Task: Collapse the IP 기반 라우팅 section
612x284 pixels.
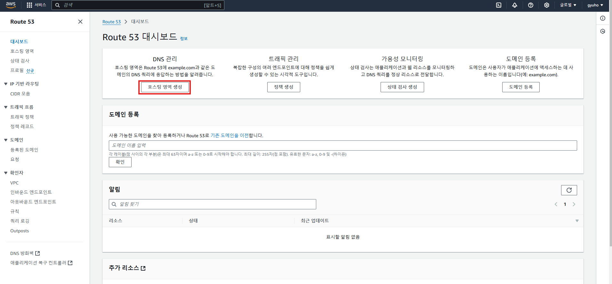Action: point(6,84)
